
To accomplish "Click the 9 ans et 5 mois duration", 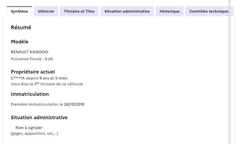I will (53, 78).
